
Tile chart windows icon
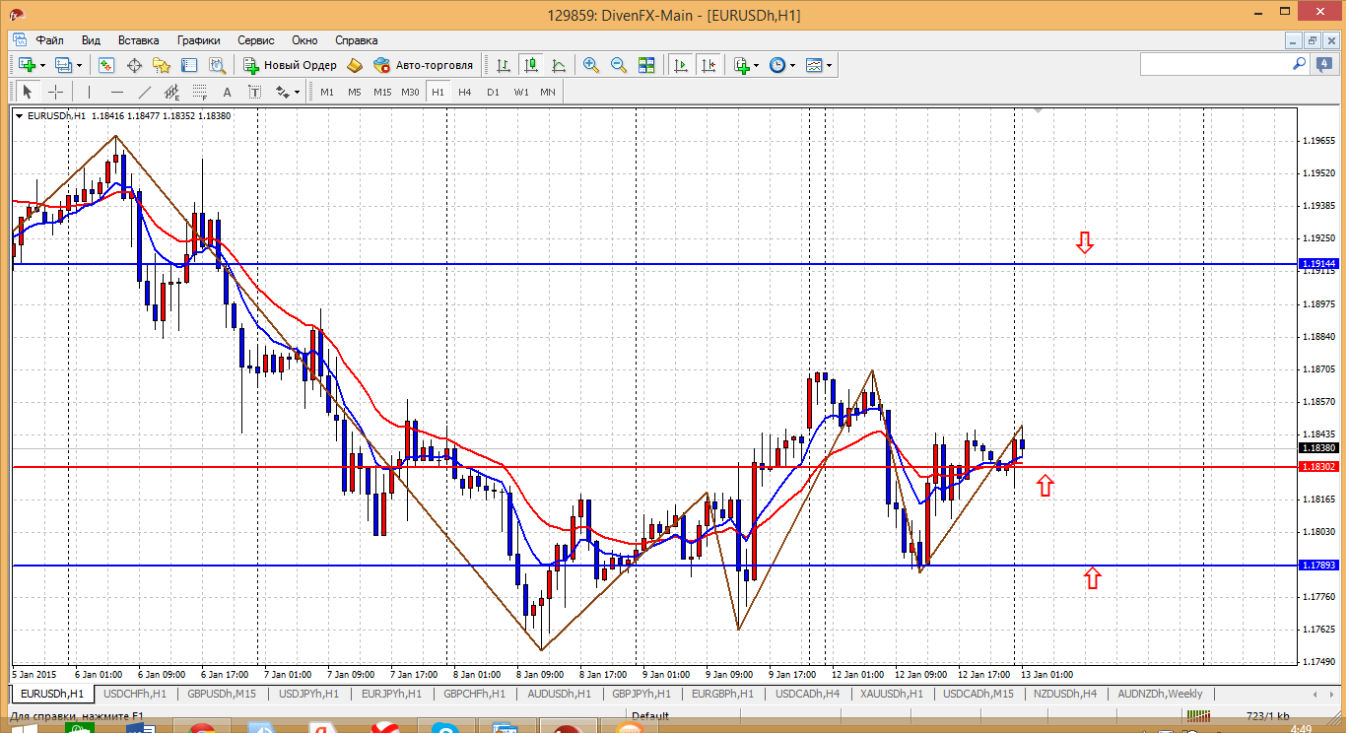[646, 65]
